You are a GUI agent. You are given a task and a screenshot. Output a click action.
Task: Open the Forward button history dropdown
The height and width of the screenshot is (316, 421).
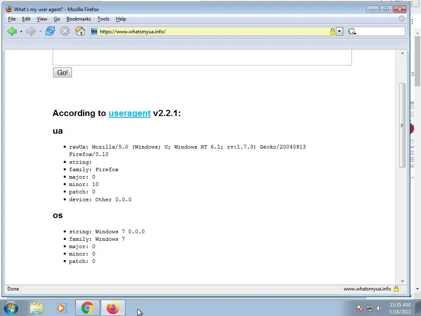tap(40, 31)
